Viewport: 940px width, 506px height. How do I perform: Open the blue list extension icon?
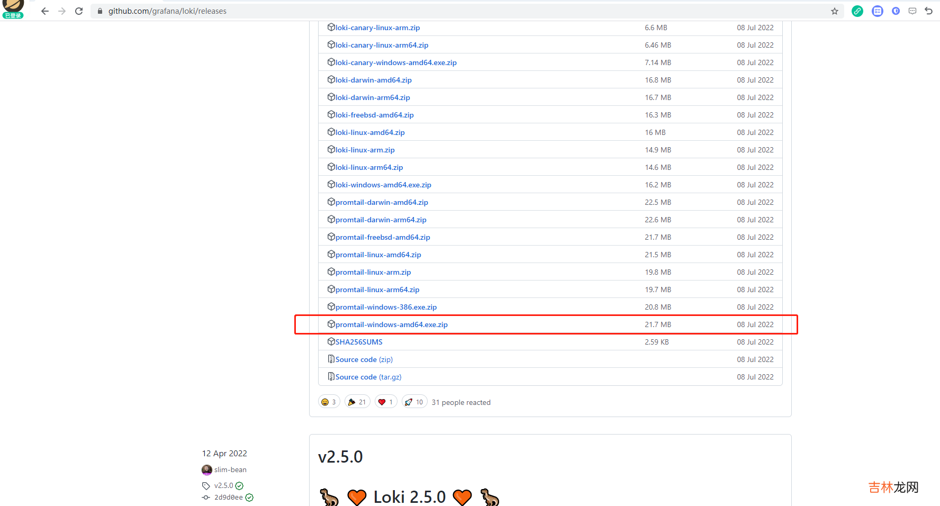point(878,11)
